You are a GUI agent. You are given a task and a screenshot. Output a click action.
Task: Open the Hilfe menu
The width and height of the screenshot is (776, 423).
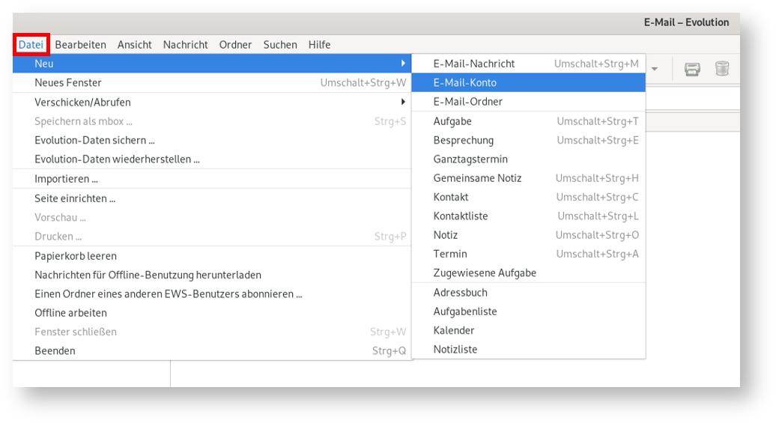click(x=319, y=45)
